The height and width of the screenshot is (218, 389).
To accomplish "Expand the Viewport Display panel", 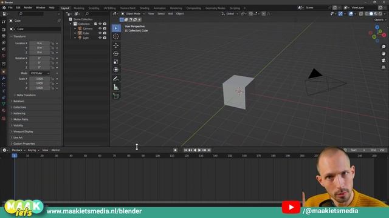I will pyautogui.click(x=23, y=132).
